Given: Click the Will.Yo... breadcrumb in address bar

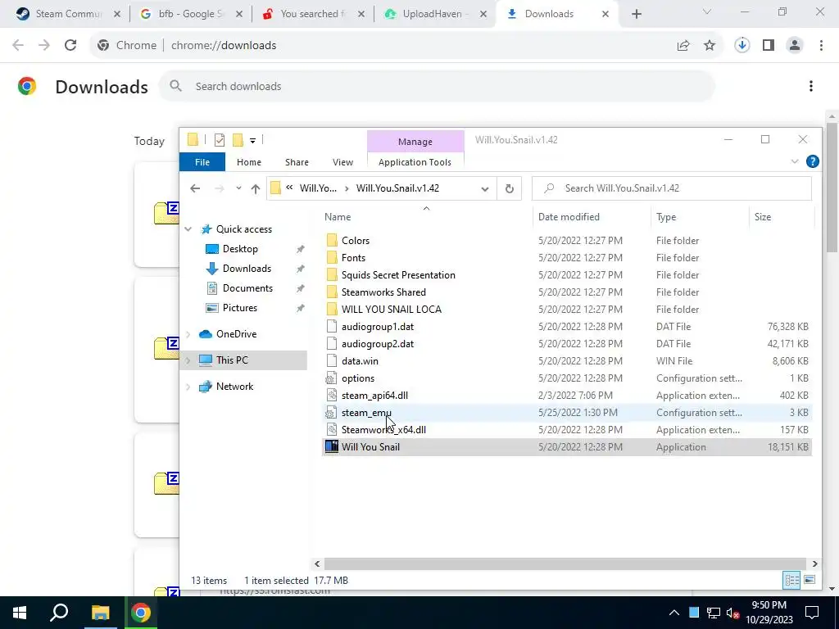Looking at the screenshot, I should pos(318,188).
